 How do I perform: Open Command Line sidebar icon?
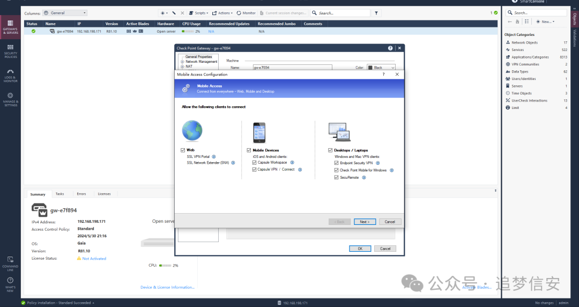point(10,264)
